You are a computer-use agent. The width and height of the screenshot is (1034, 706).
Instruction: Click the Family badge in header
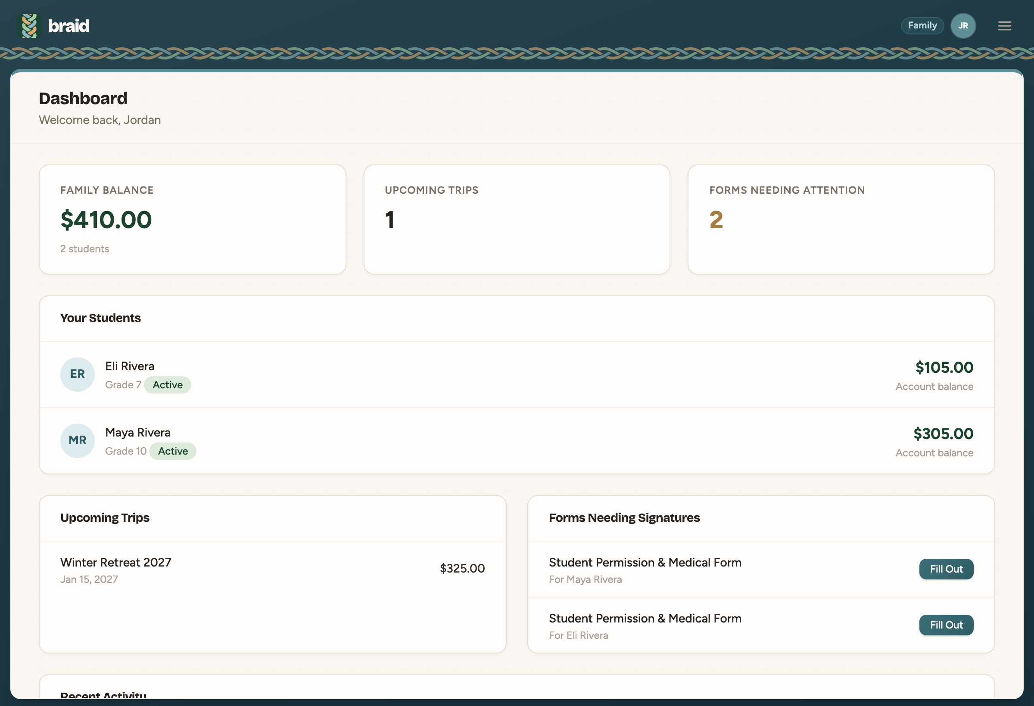922,25
